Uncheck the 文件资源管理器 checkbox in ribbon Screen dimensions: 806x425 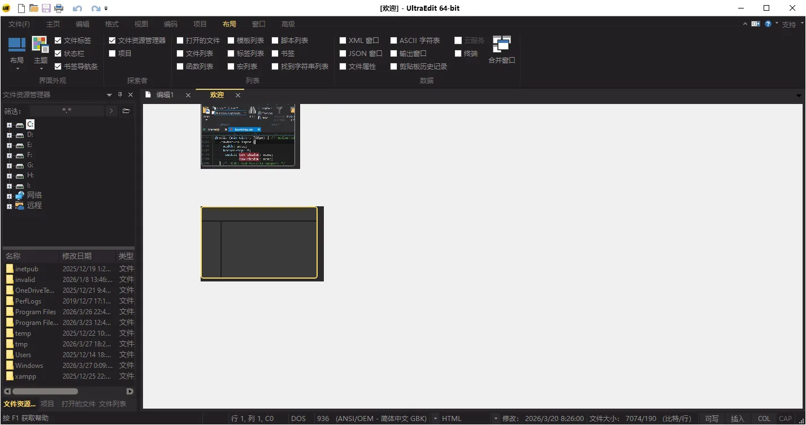tap(112, 41)
